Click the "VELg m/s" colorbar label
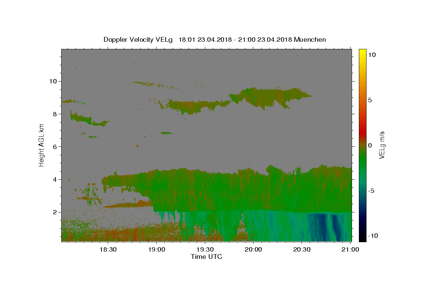 pyautogui.click(x=381, y=145)
